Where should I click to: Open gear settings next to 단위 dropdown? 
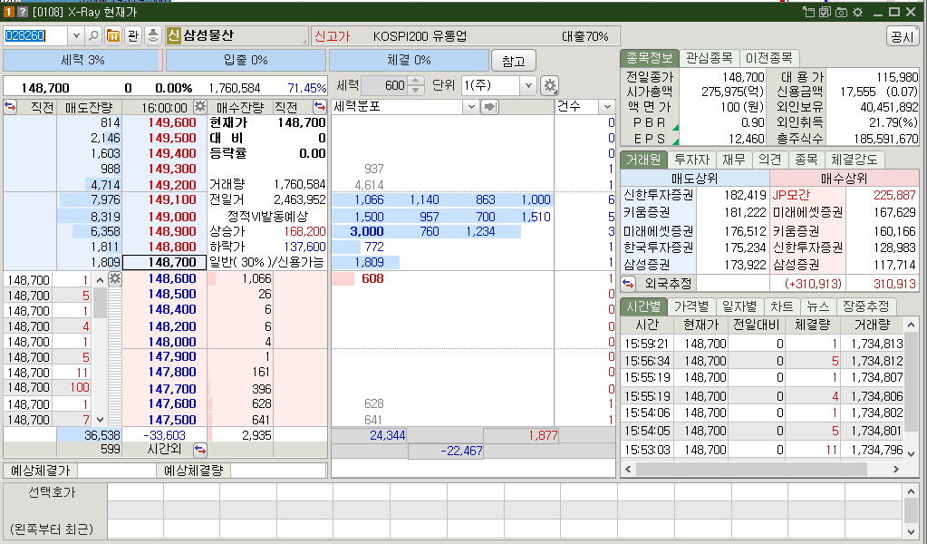550,86
